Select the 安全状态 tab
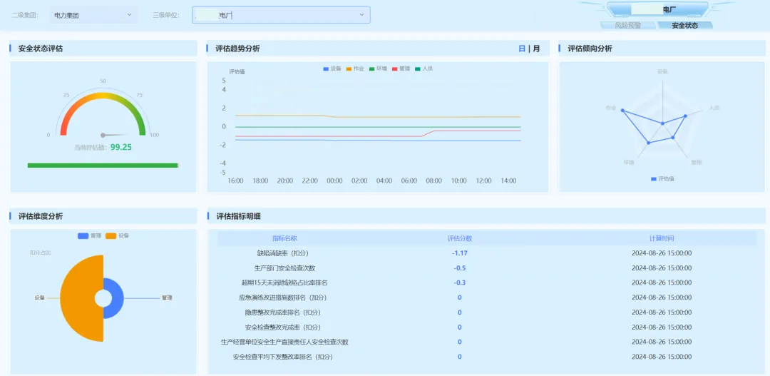This screenshot has width=770, height=376. point(684,25)
